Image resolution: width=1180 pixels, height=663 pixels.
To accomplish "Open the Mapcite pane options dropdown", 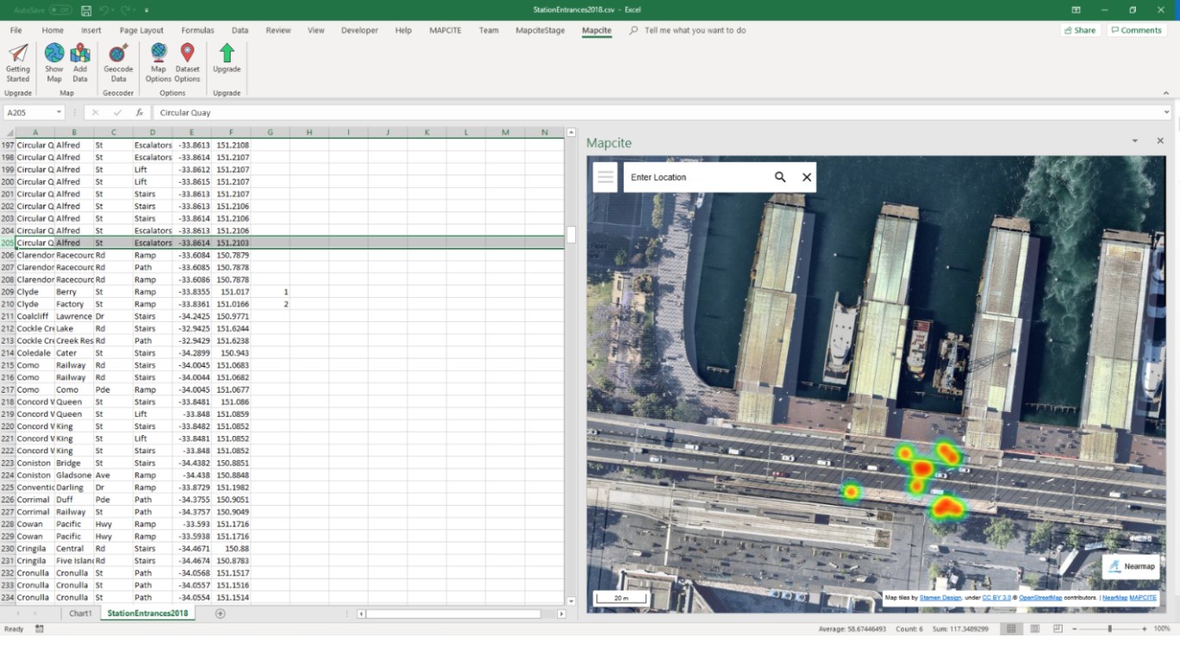I will click(x=1134, y=141).
